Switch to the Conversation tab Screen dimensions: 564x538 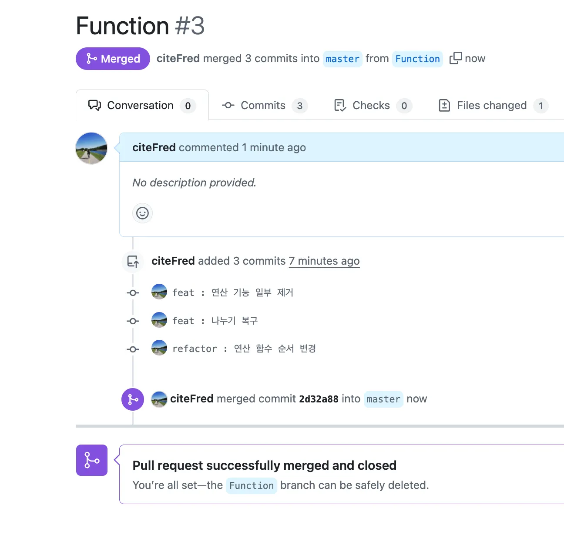[142, 106]
